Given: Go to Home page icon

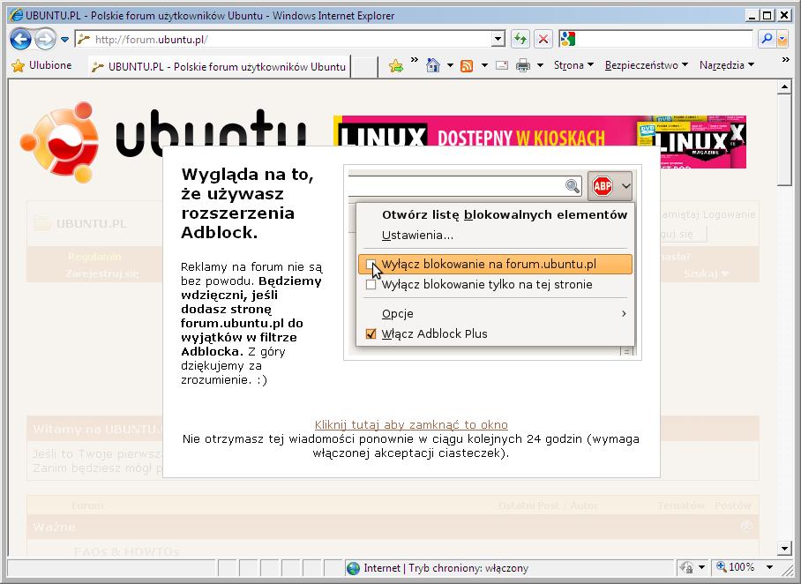Looking at the screenshot, I should coord(432,65).
